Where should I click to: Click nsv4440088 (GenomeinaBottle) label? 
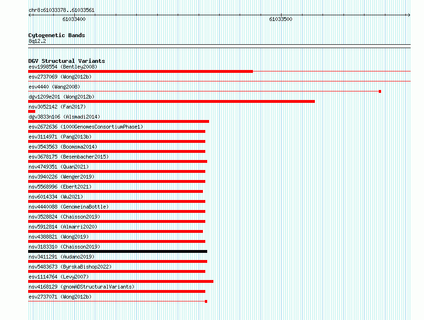69,207
